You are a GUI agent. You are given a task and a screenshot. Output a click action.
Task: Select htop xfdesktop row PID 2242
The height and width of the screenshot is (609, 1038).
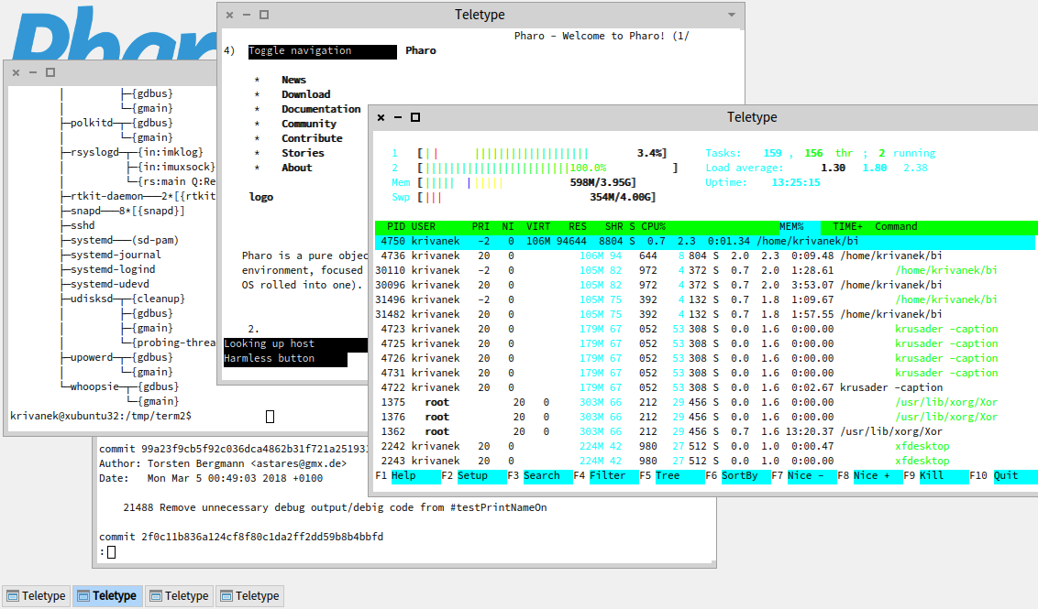704,446
